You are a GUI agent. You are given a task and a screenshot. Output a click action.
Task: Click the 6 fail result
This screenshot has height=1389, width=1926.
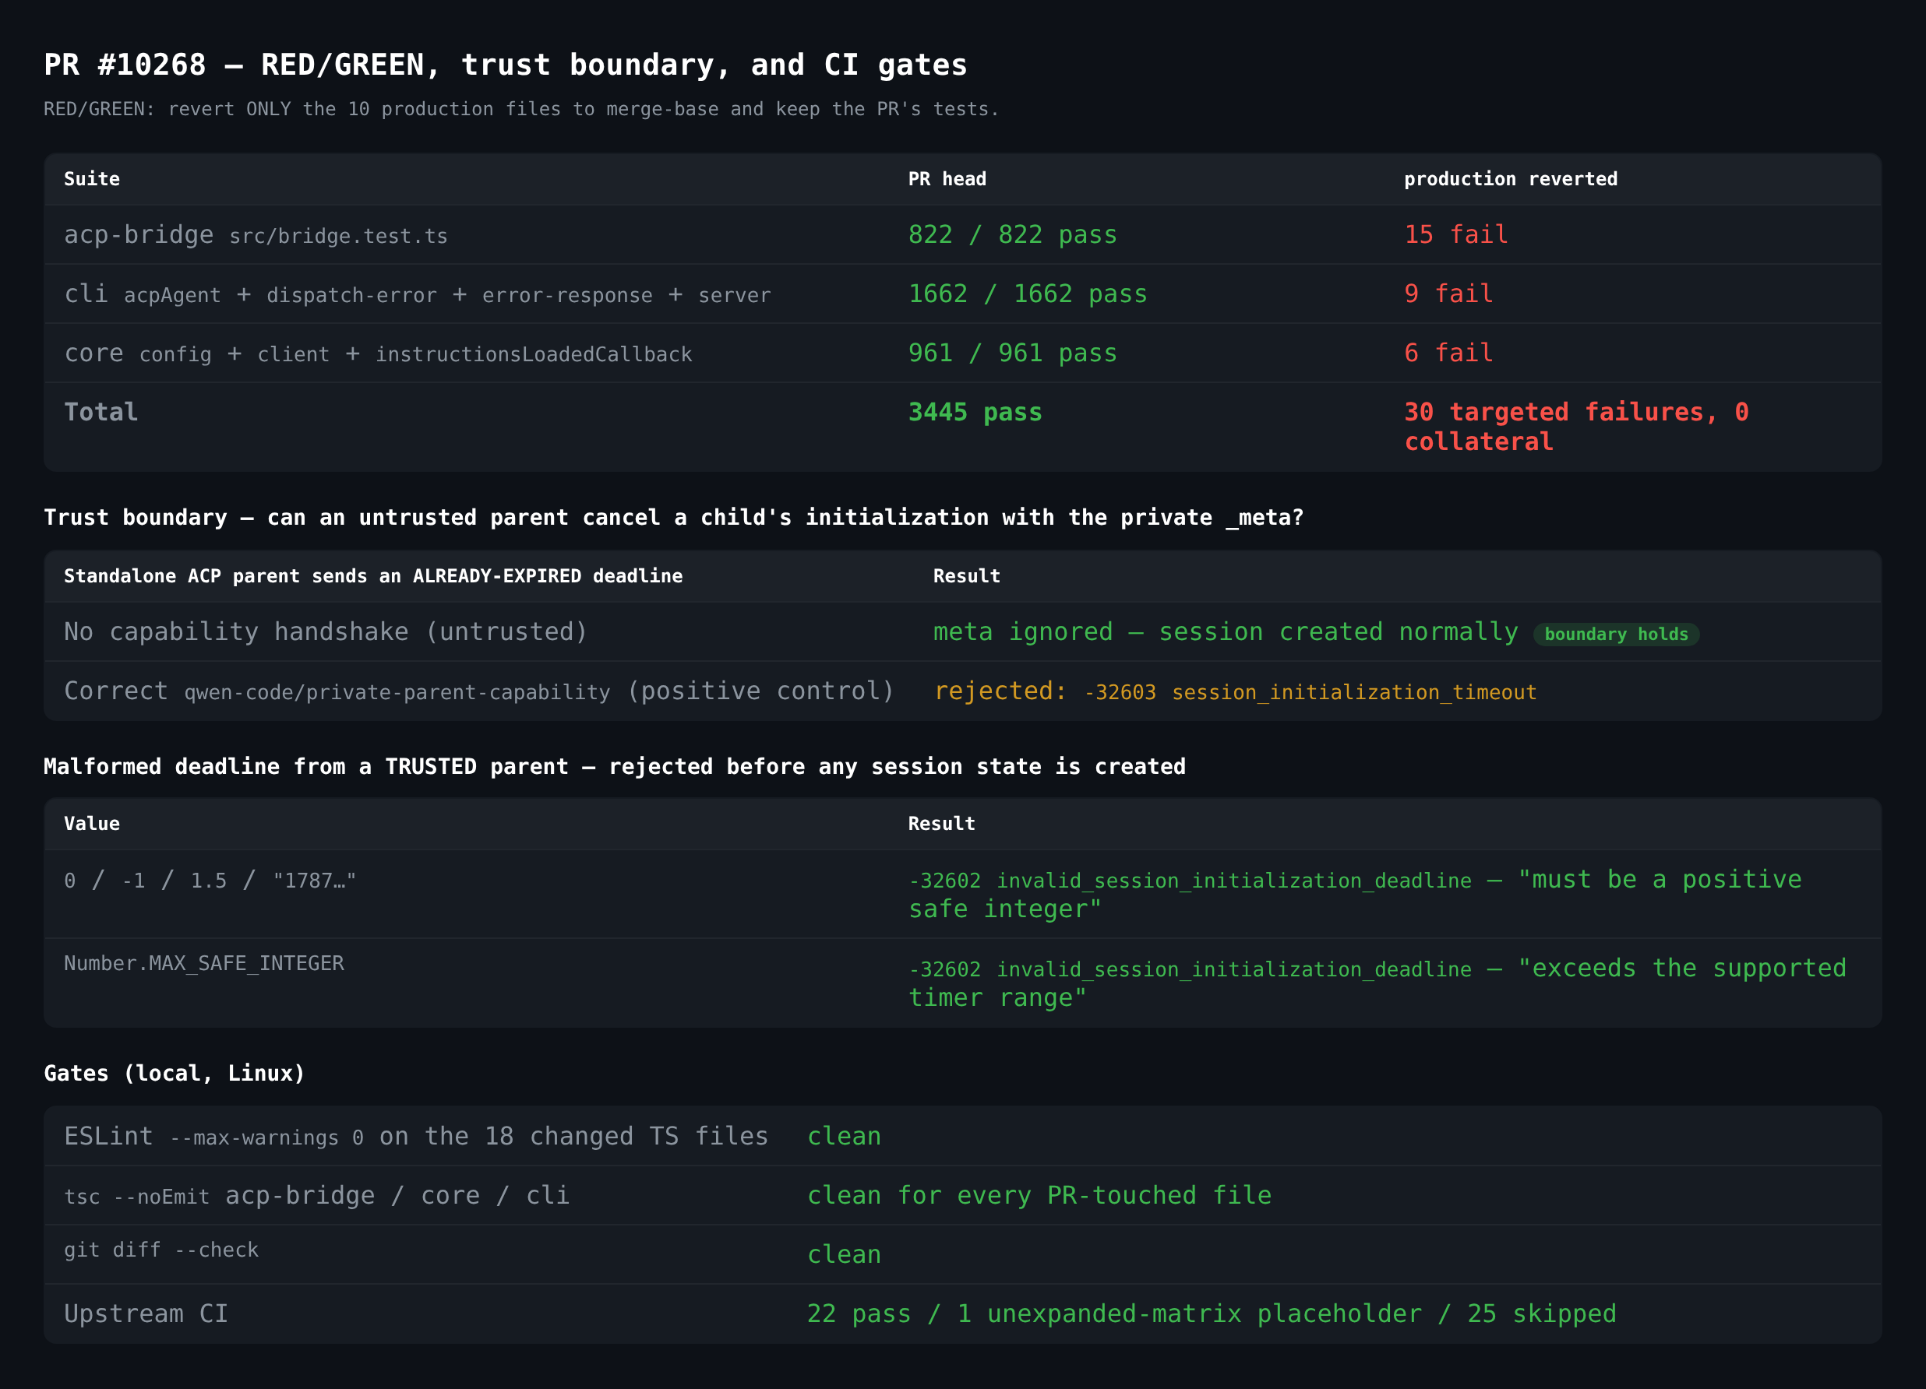tap(1448, 353)
